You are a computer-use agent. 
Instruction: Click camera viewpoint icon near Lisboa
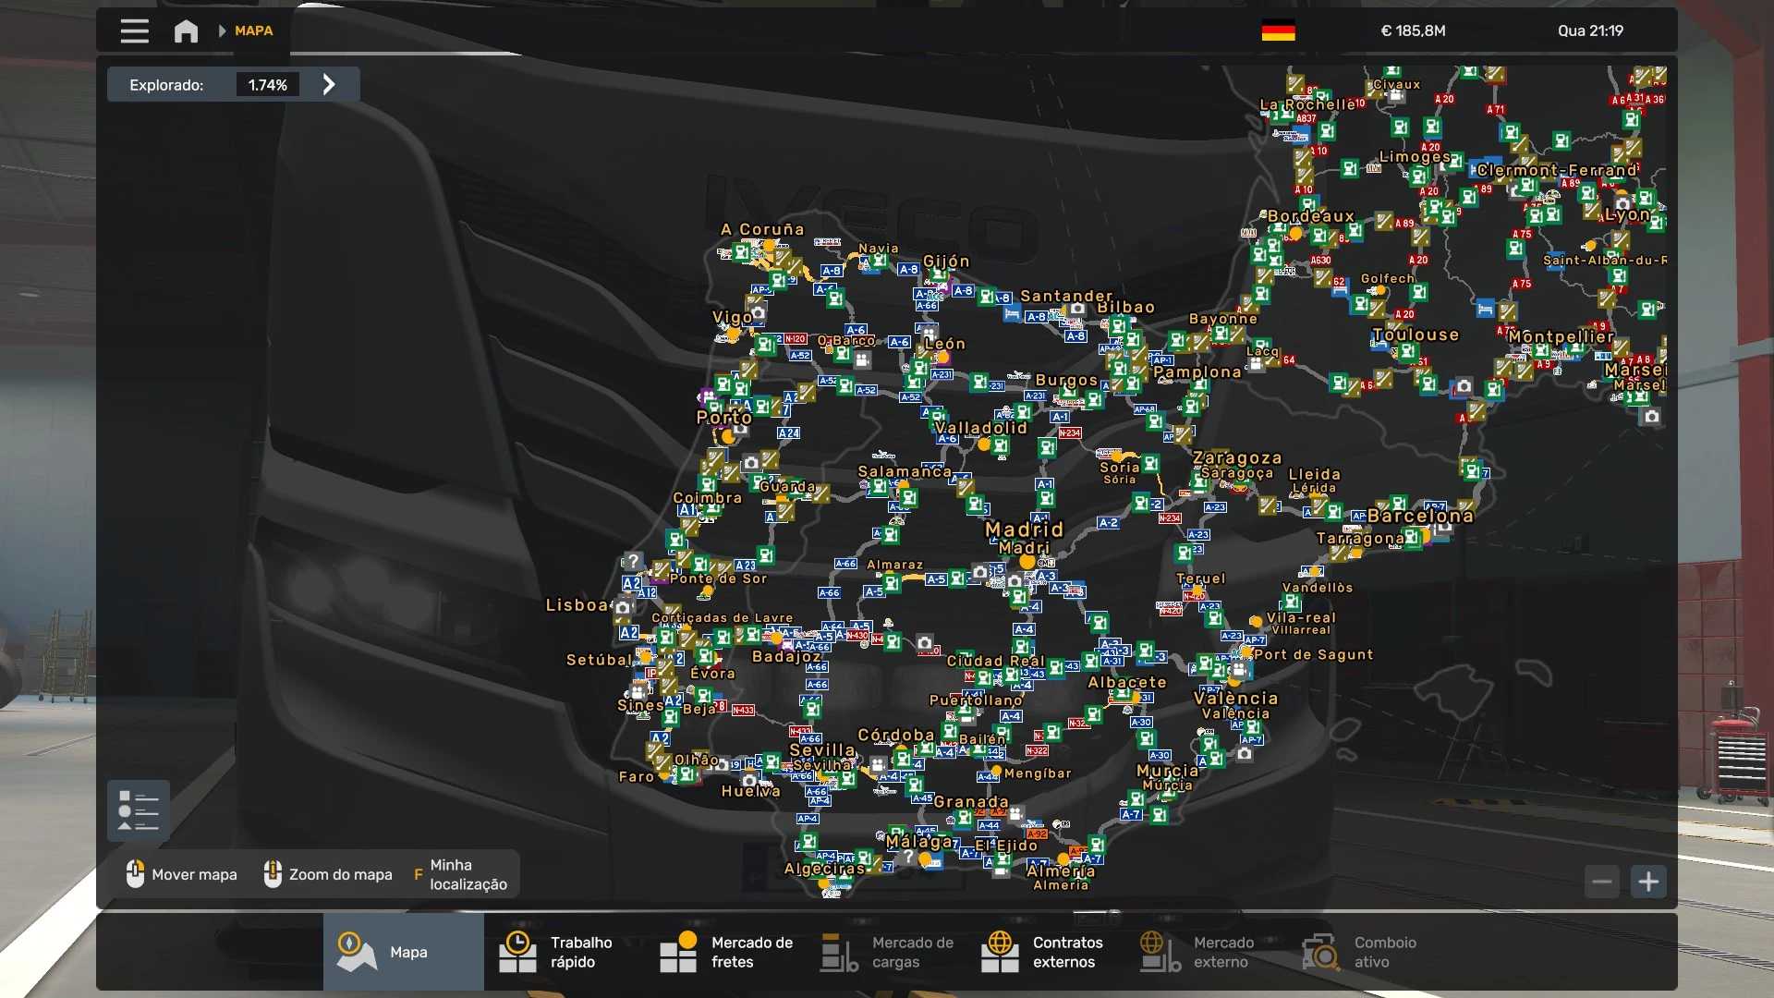click(x=623, y=608)
